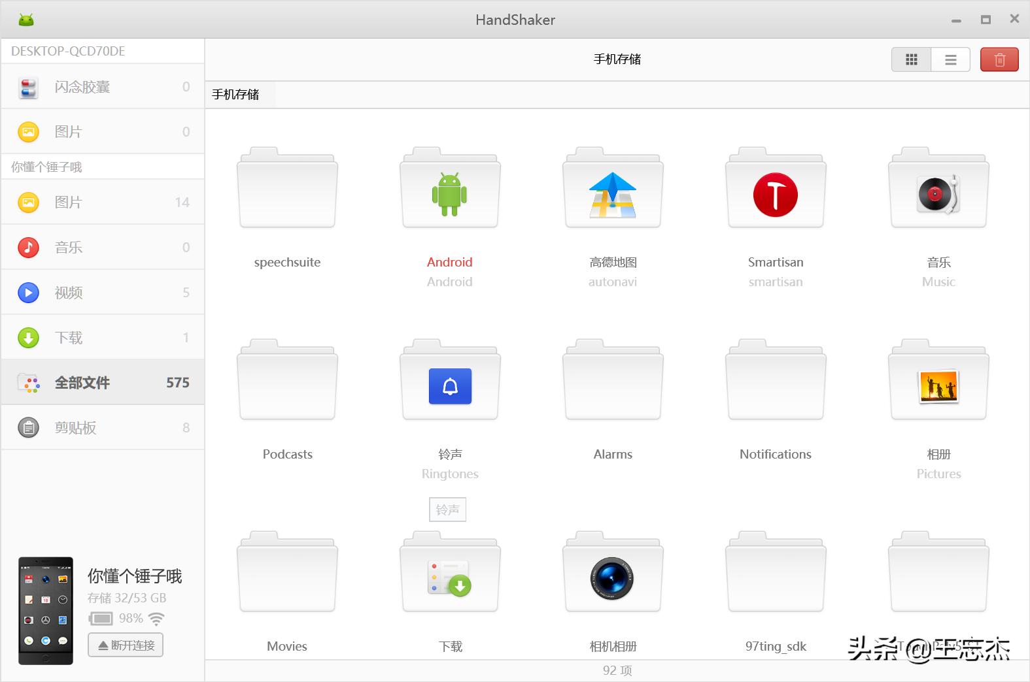1030x682 pixels.
Task: Click the 手机存储 title in header
Action: coord(617,59)
